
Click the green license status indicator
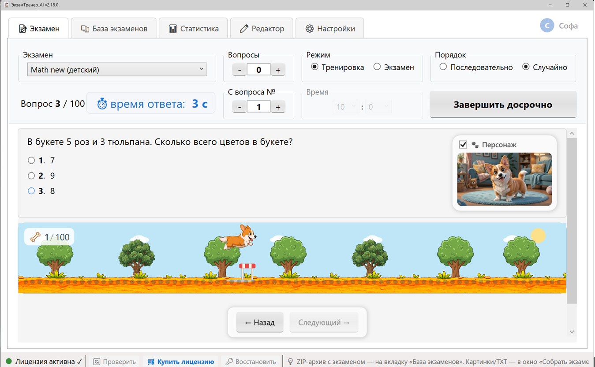(x=9, y=361)
